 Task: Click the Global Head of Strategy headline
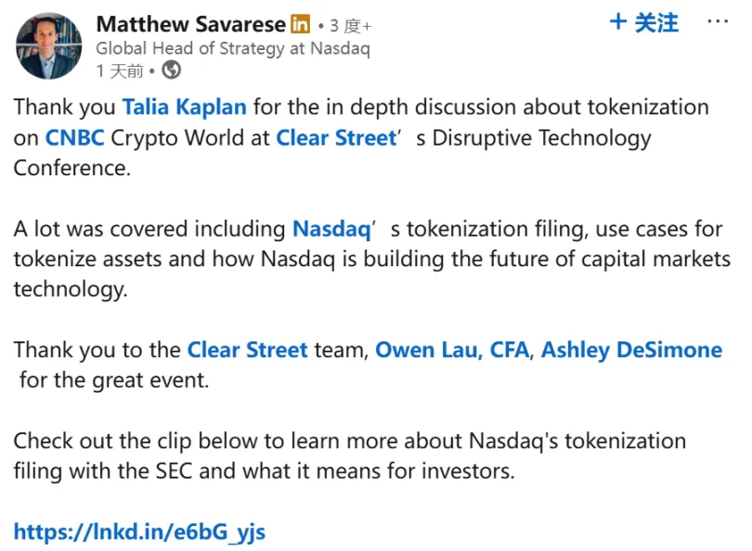(x=232, y=48)
